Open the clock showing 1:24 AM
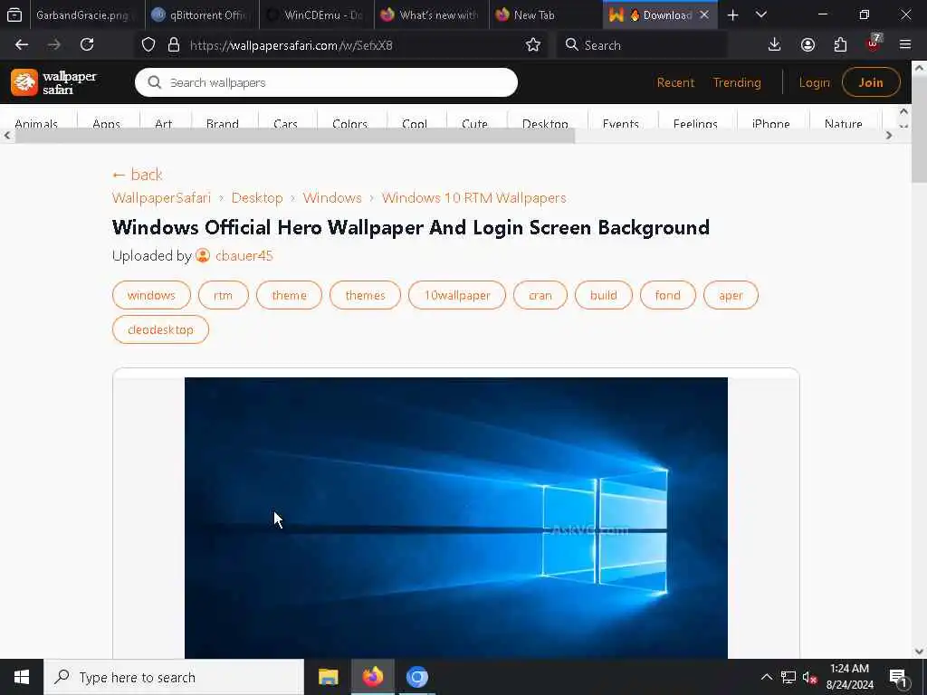Screen dimensions: 927x695 click(849, 677)
